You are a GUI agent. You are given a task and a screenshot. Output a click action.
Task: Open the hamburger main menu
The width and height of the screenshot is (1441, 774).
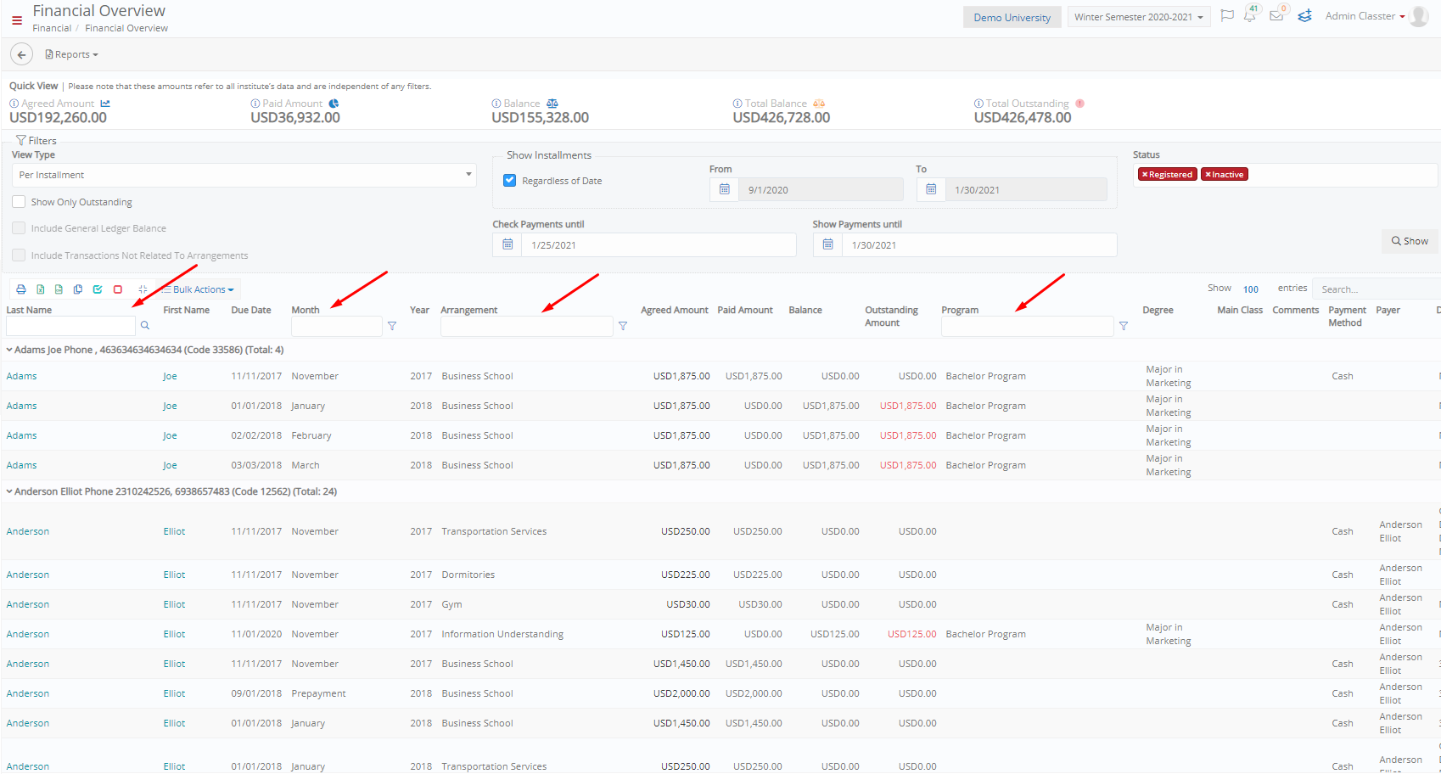(x=17, y=20)
